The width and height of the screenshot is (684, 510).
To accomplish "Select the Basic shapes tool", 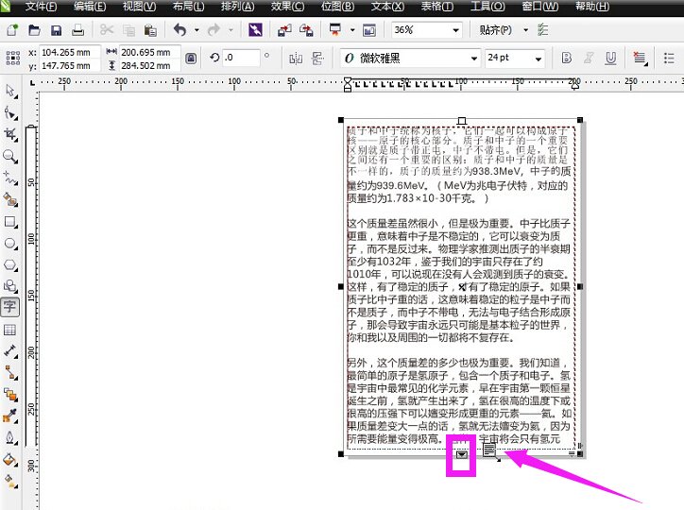I will pyautogui.click(x=10, y=286).
